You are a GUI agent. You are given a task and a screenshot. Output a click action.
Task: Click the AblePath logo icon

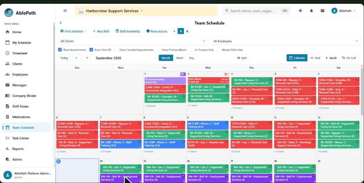[9, 13]
